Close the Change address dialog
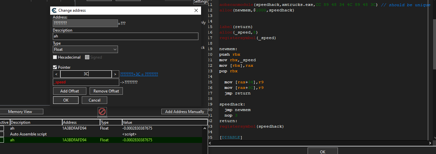Screen dimensions: 436x154 pos(196,10)
